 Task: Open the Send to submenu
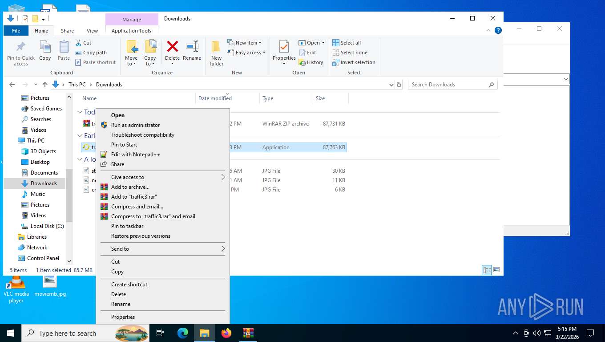[163, 249]
